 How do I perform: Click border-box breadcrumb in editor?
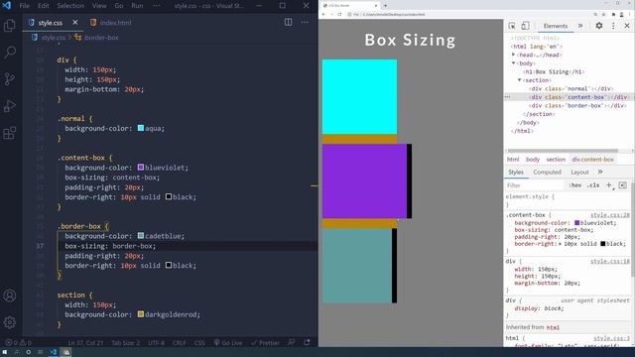(96, 38)
